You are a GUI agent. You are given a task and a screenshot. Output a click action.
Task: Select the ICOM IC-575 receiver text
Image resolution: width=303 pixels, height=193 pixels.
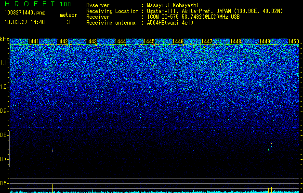pyautogui.click(x=193, y=17)
